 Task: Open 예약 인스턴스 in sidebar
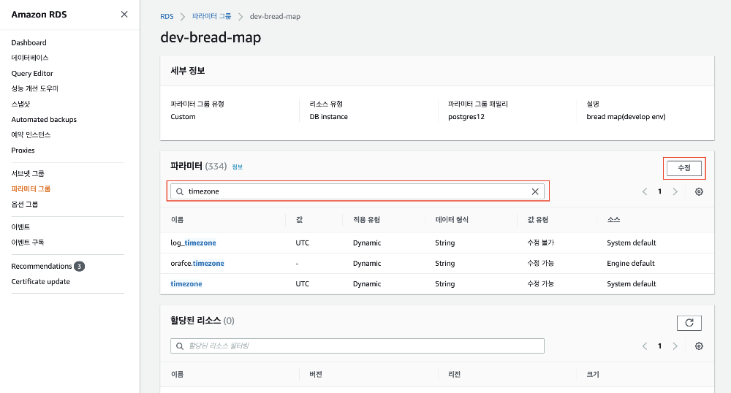pos(31,134)
